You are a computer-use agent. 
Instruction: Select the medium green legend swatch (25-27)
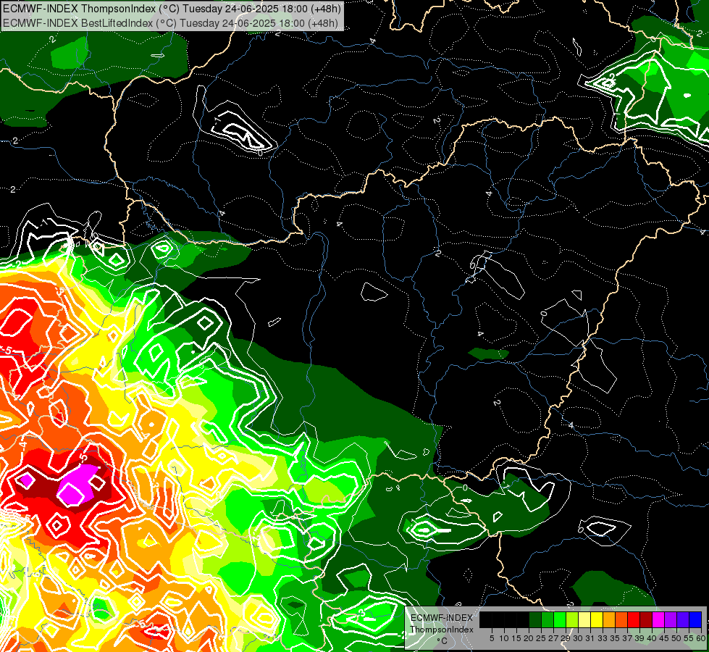coord(548,619)
